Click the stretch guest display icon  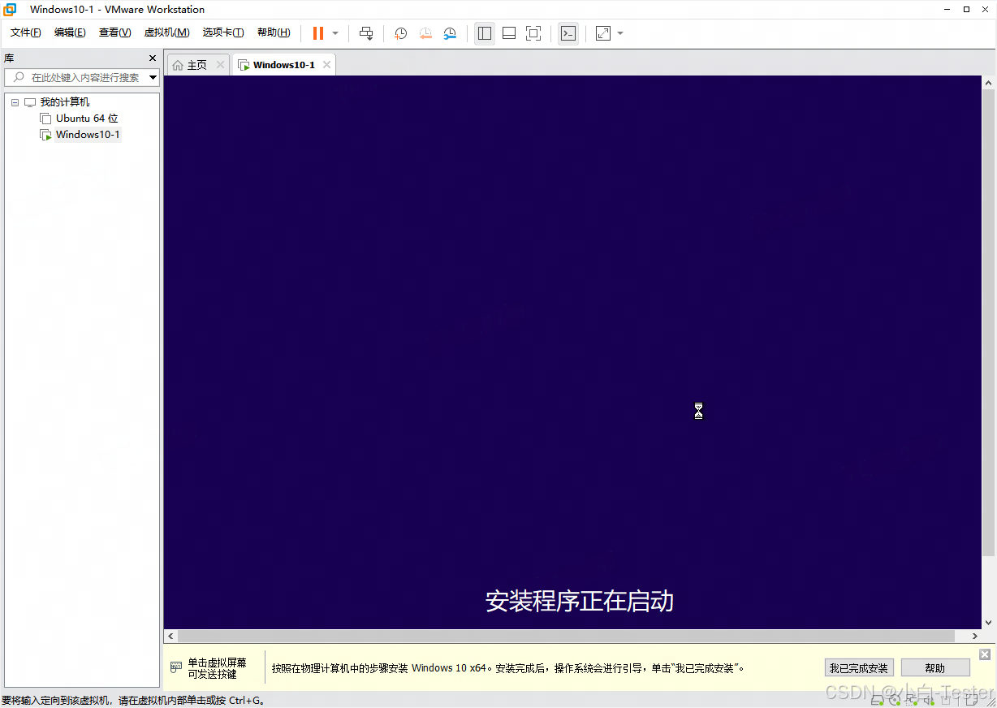pyautogui.click(x=603, y=33)
